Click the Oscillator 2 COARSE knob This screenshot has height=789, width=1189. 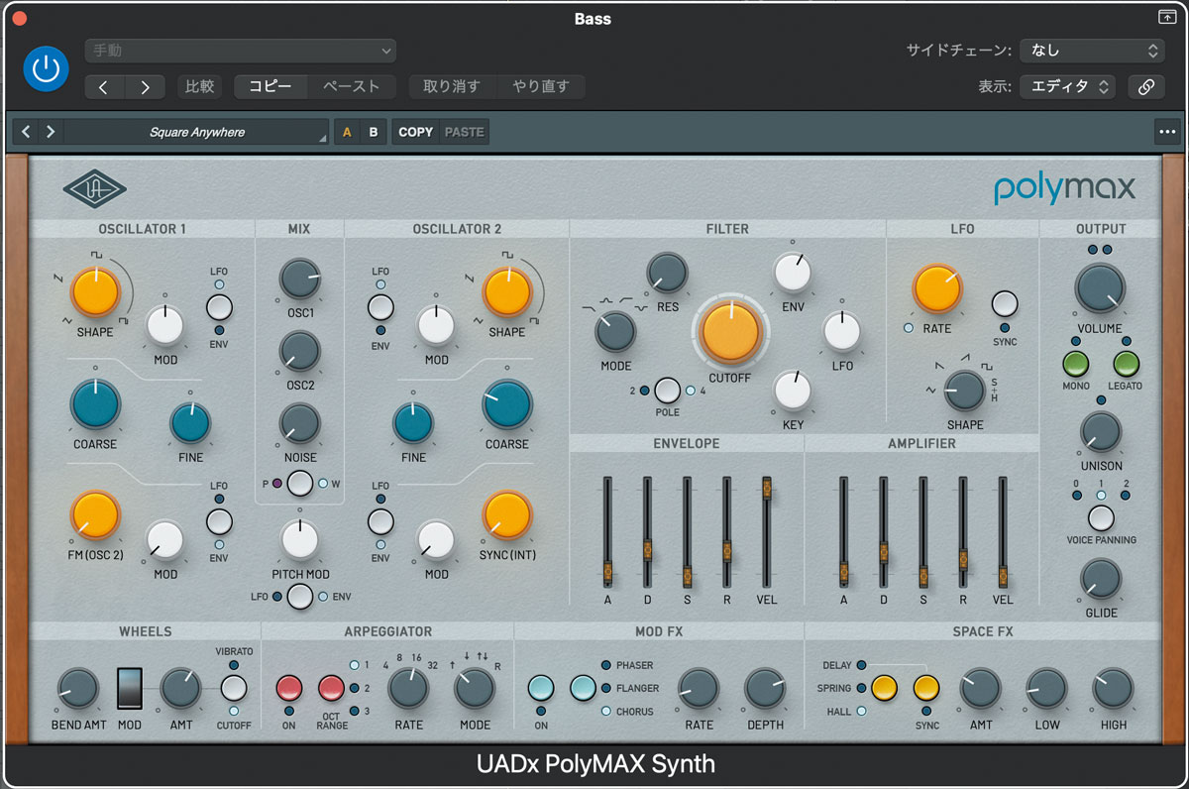tap(506, 403)
